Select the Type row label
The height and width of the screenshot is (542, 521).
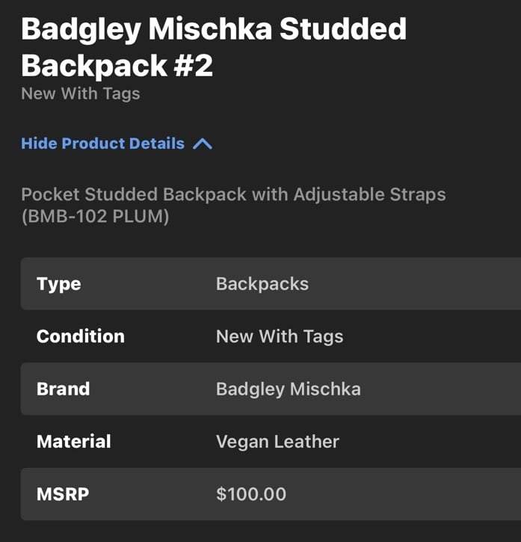[59, 284]
